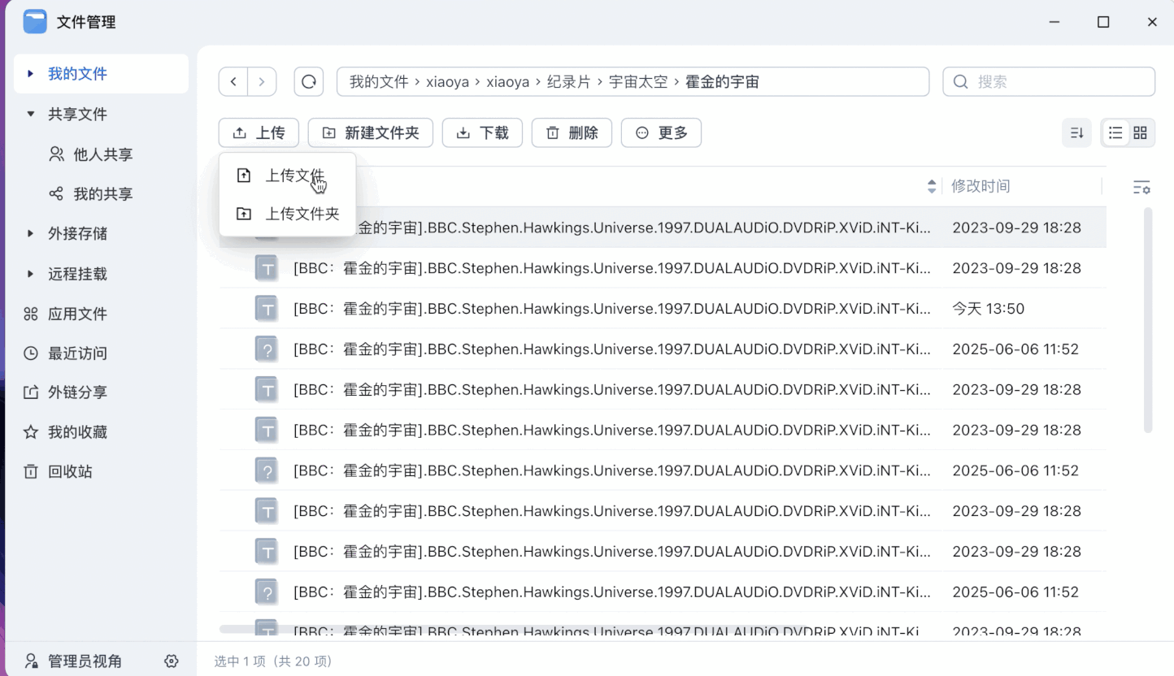The image size is (1174, 676).
Task: Click the 新建文件夹 button
Action: 371,133
